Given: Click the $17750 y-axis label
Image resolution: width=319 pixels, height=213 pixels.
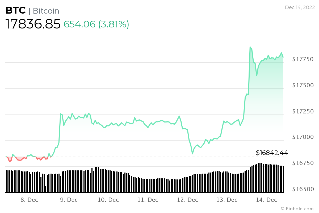Looking at the screenshot, I should click(303, 59).
